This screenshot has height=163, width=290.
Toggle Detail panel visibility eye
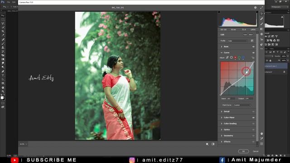point(253,112)
